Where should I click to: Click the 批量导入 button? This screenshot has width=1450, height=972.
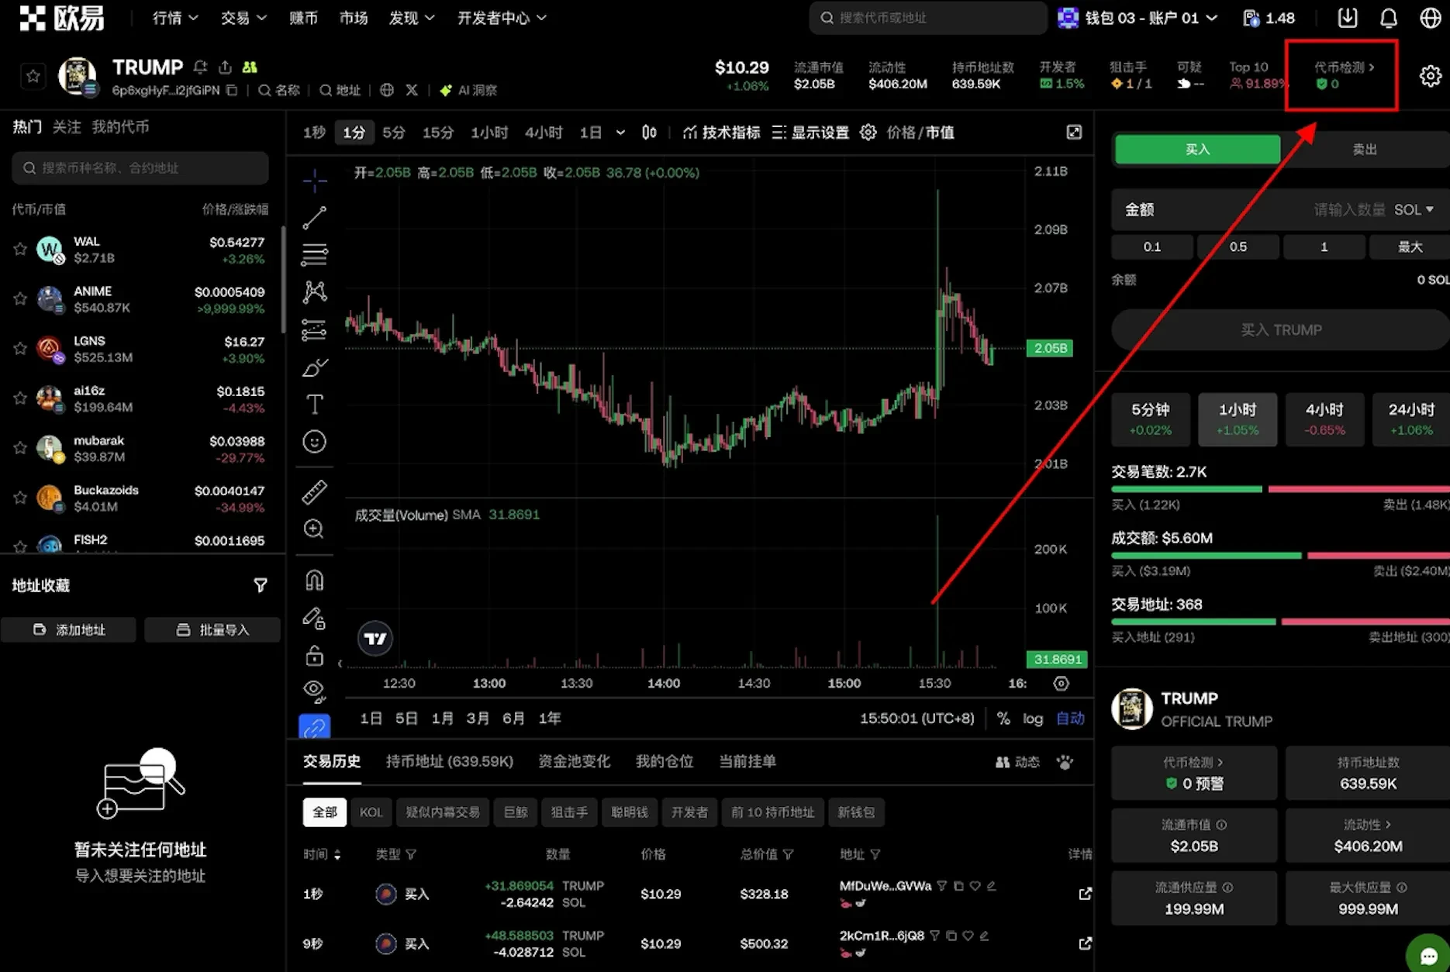[212, 629]
